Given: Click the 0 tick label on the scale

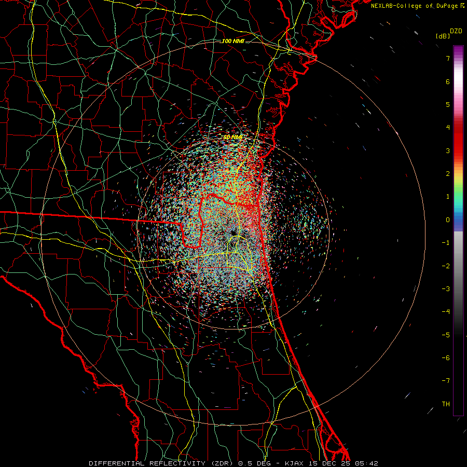Looking at the screenshot, I should [448, 220].
